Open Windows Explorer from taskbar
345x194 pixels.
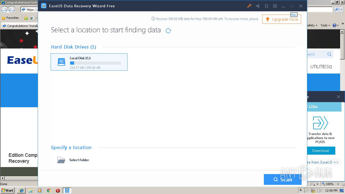click(x=30, y=190)
